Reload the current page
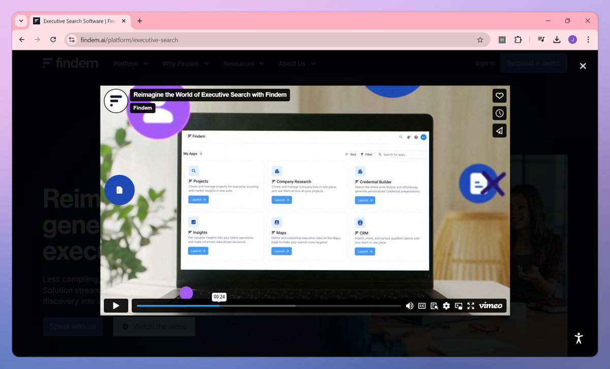The image size is (610, 369). [53, 40]
